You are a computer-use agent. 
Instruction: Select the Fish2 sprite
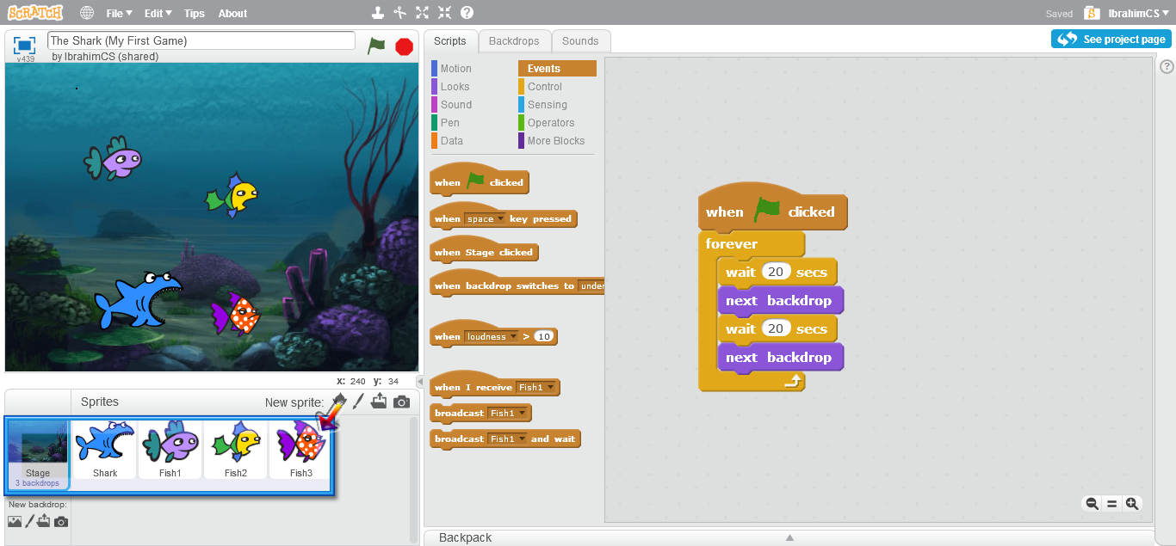[236, 449]
